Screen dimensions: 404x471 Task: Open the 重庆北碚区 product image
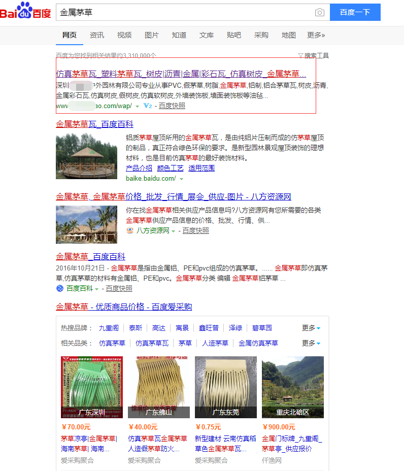pos(293,387)
